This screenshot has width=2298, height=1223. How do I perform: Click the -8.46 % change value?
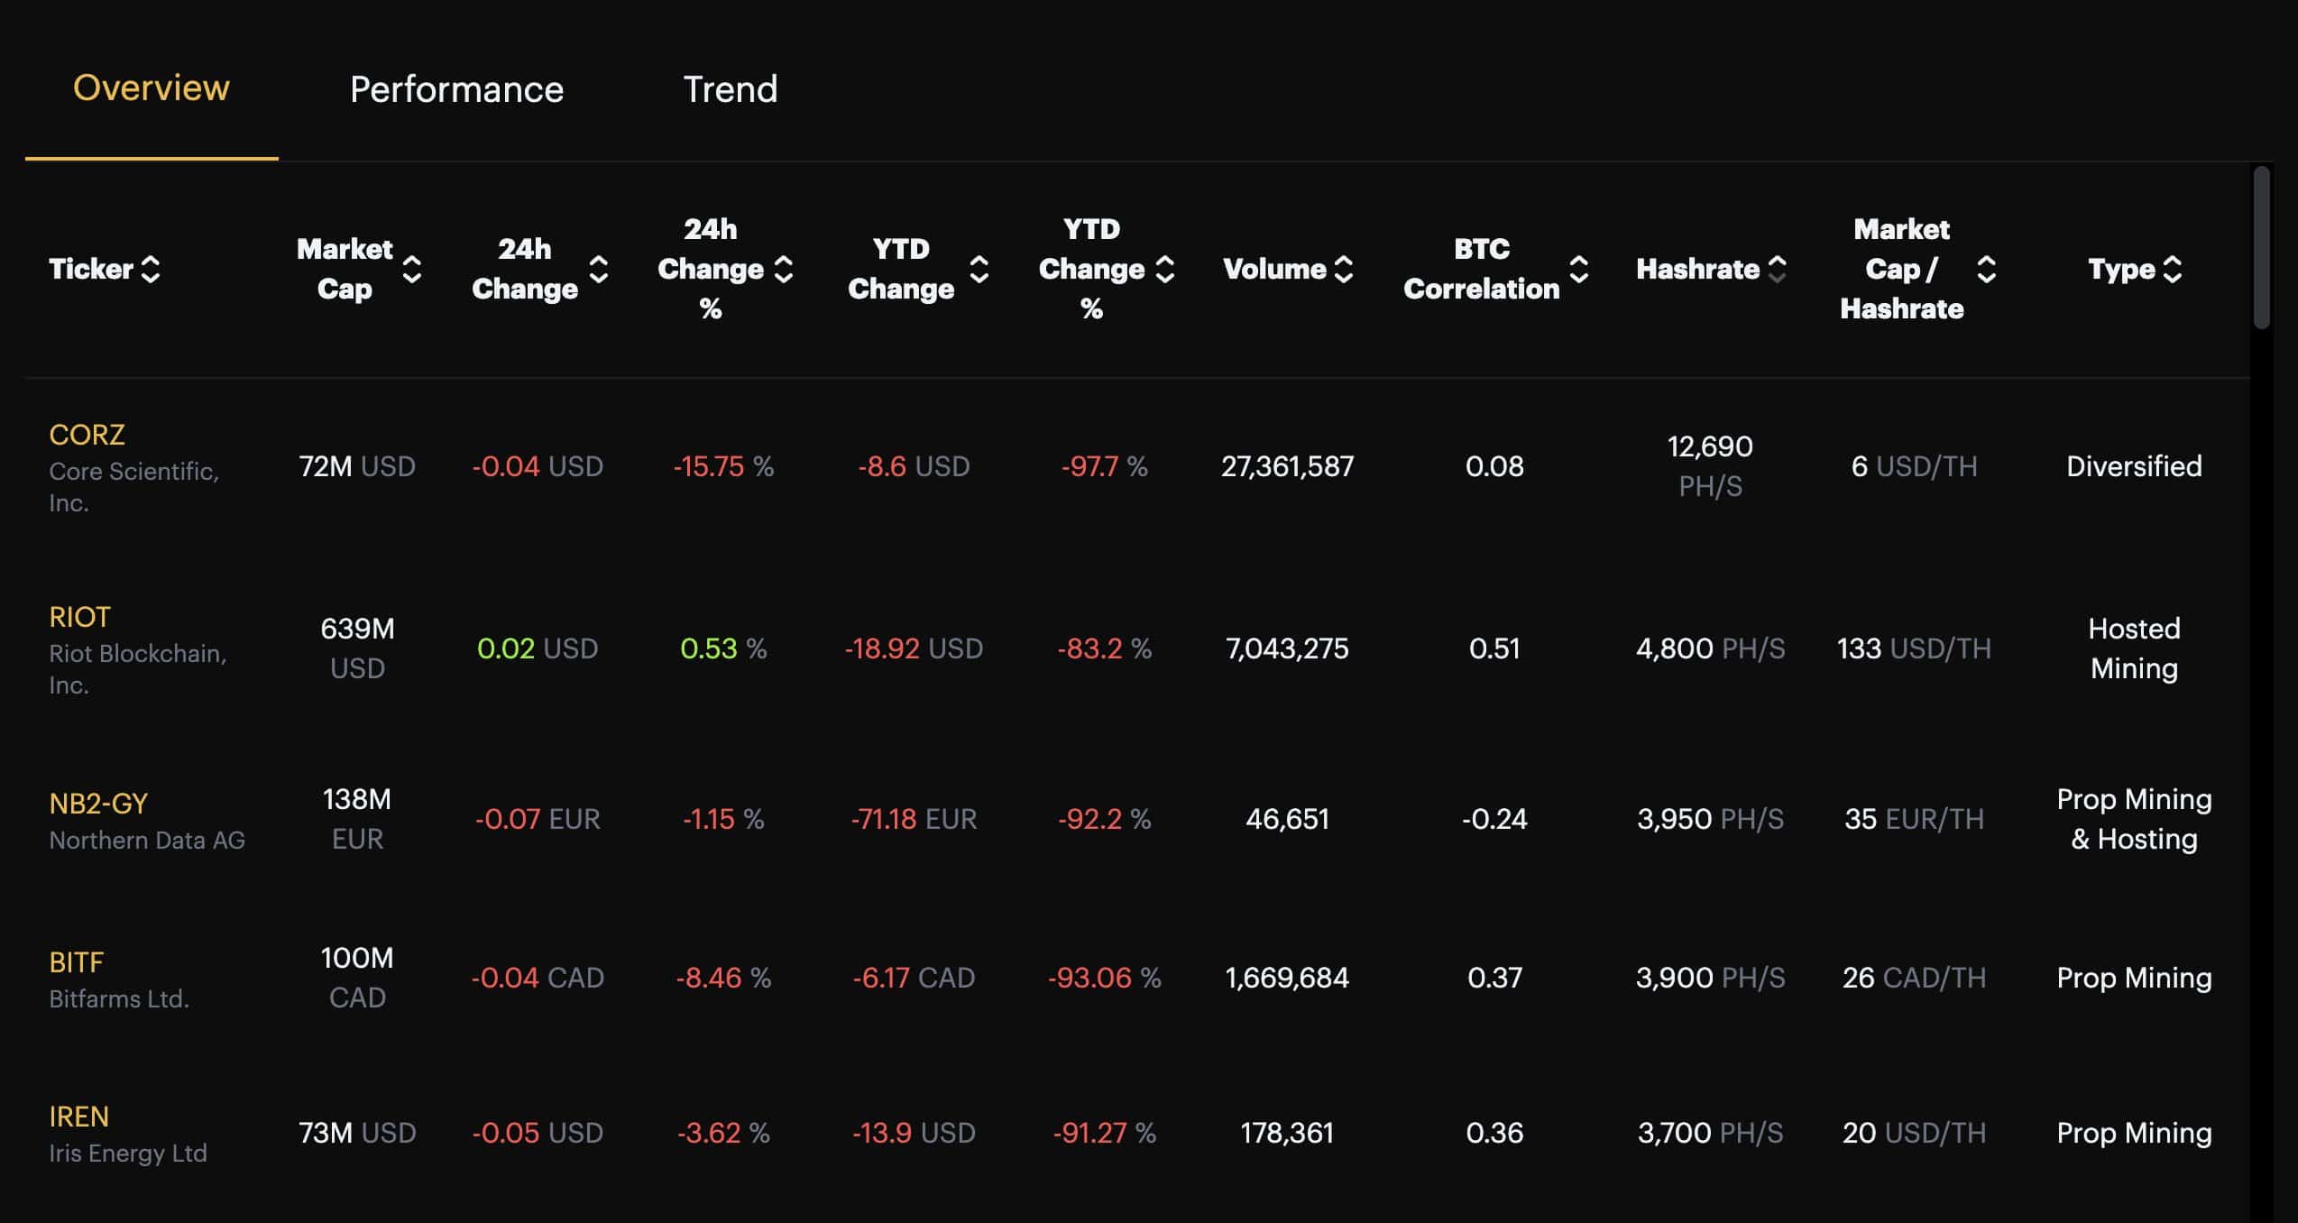[x=723, y=978]
